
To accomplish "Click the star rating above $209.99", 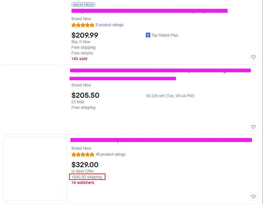I will click(83, 25).
